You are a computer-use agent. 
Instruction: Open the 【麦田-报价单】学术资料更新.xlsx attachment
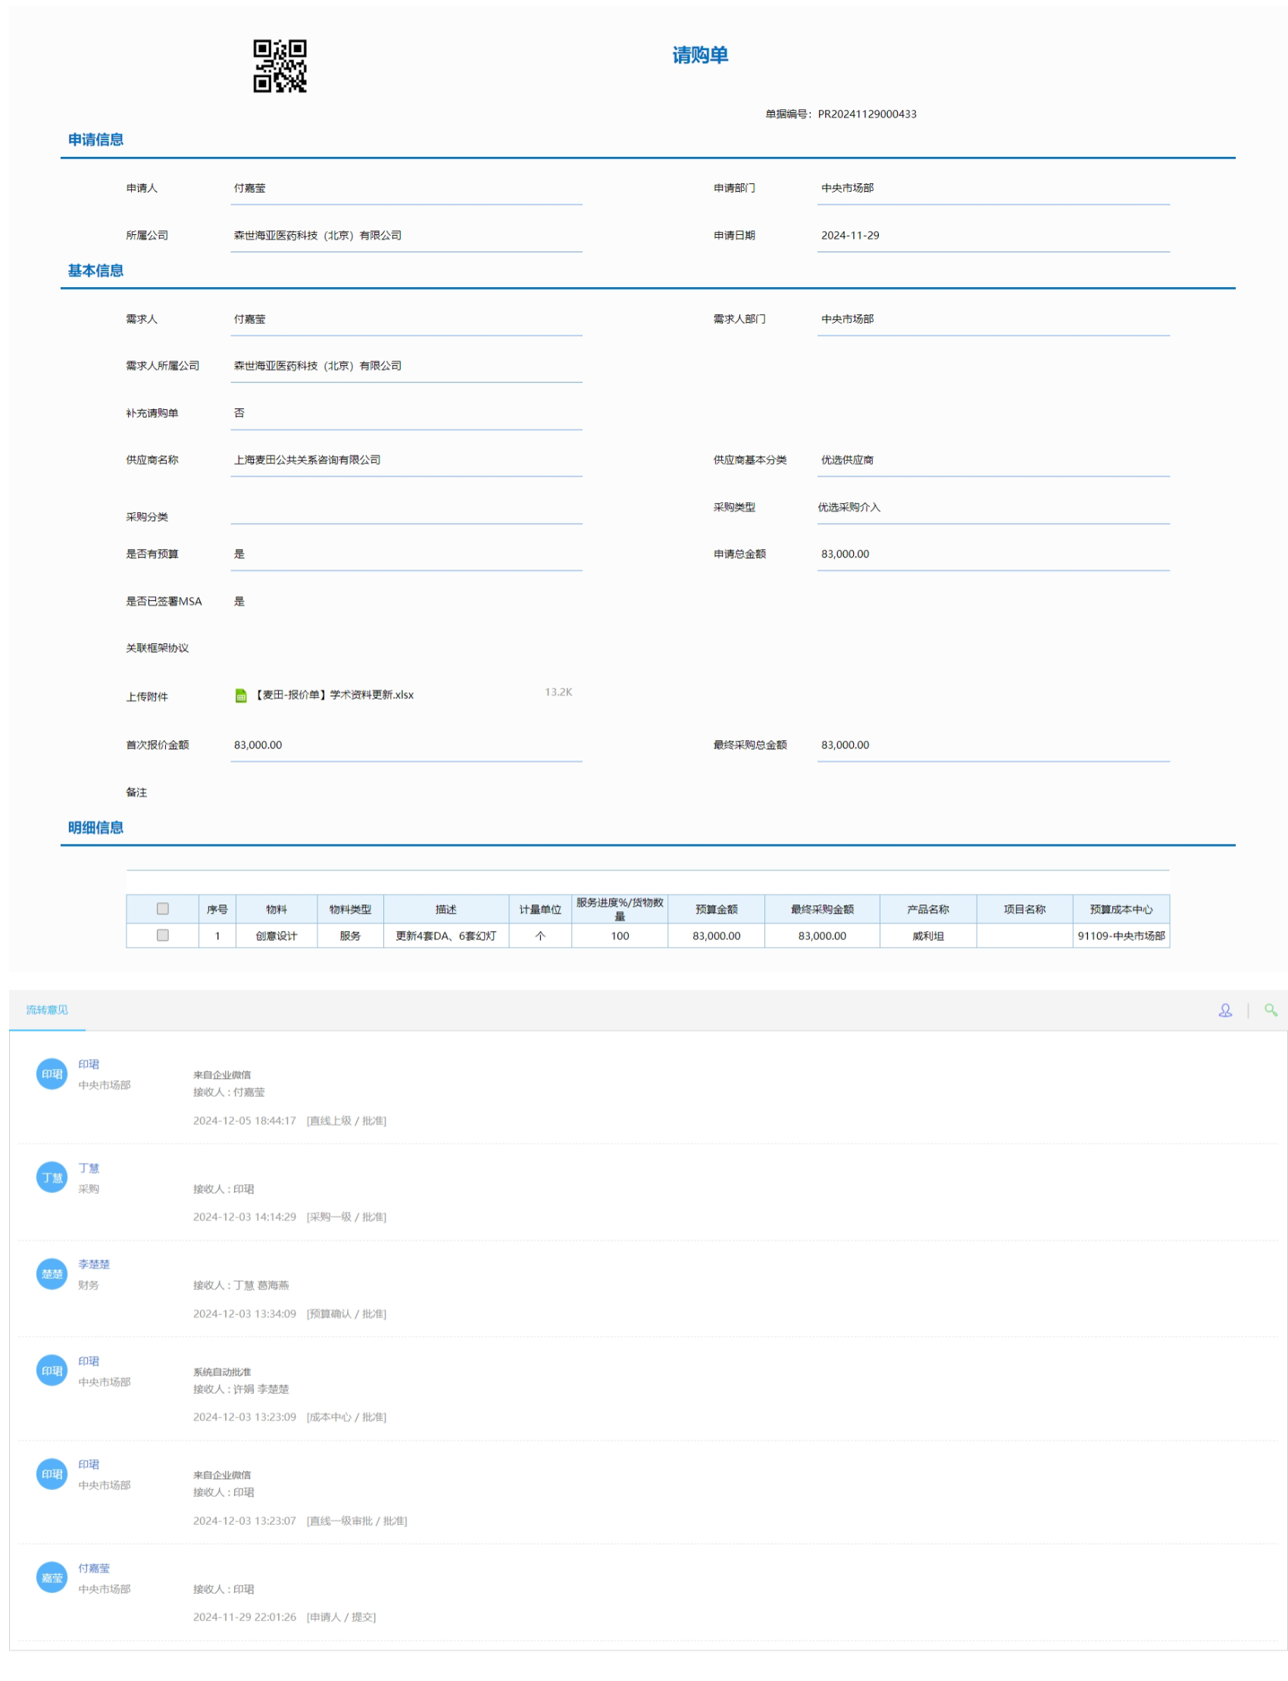334,695
